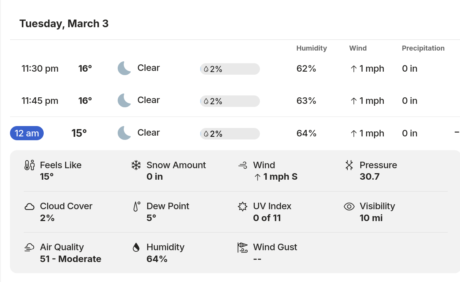The width and height of the screenshot is (460, 282).
Task: Collapse the 12 am row using the minus icon
Action: (x=457, y=132)
